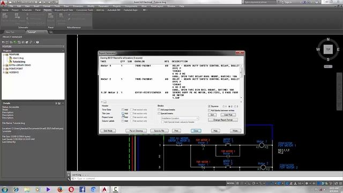The image size is (343, 193).
Task: Open the Schematic ribbon tab
Action: point(27,10)
